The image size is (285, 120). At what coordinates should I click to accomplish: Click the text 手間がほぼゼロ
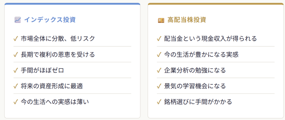(x=42, y=70)
